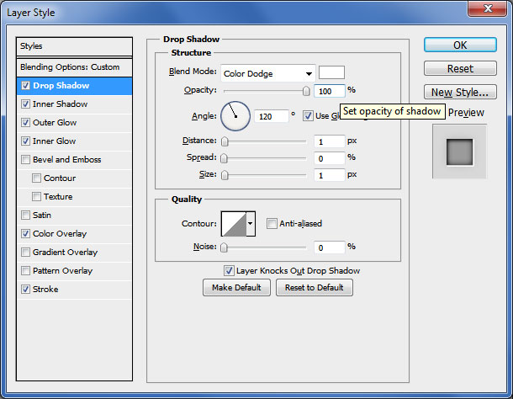Click the Opacity slider handle
This screenshot has height=399, width=513.
[306, 91]
